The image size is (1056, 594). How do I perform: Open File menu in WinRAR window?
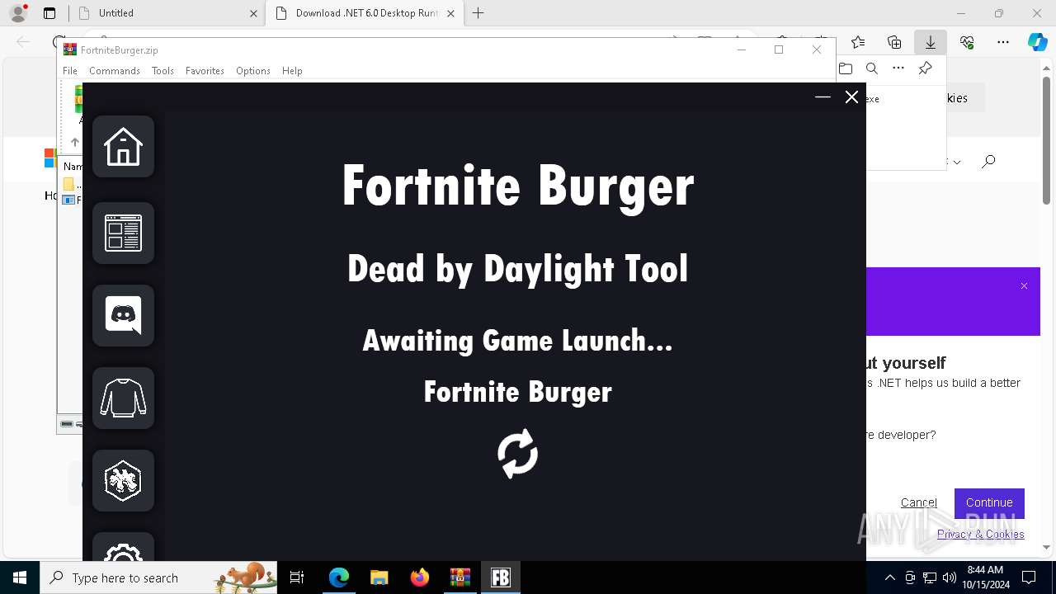pos(70,71)
